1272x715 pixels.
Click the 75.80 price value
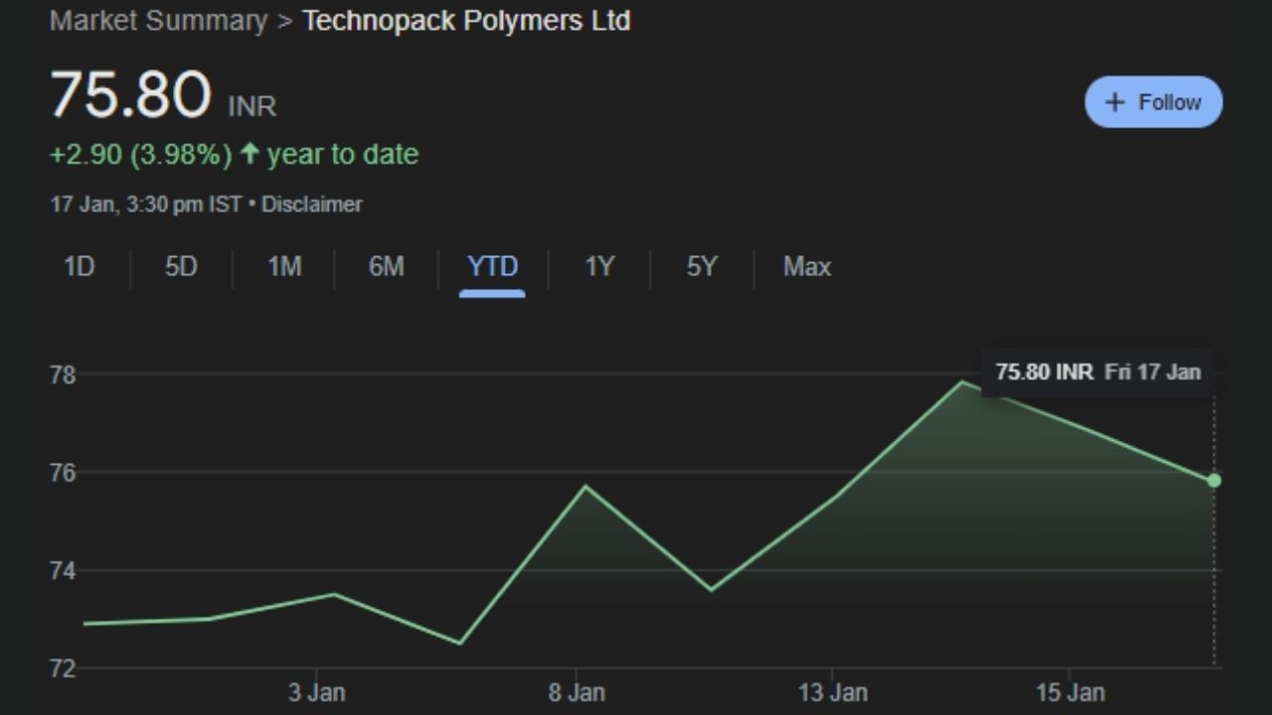coord(130,95)
